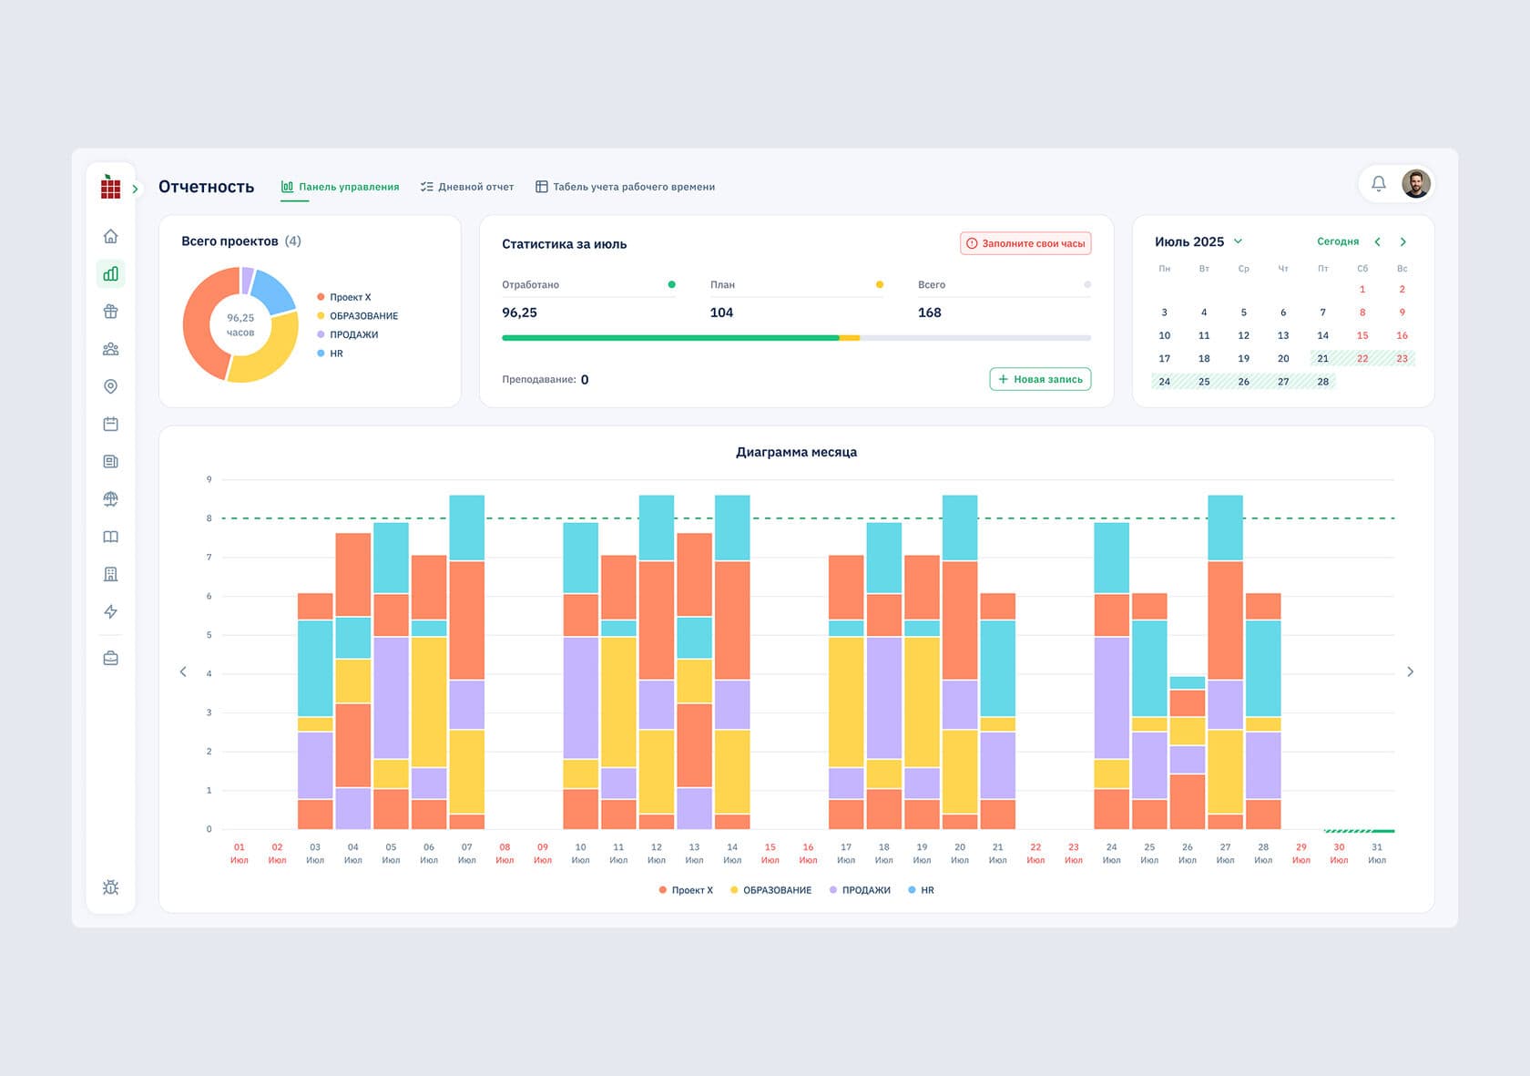Go to next month in calendar
Viewport: 1530px width, 1076px height.
tap(1402, 241)
